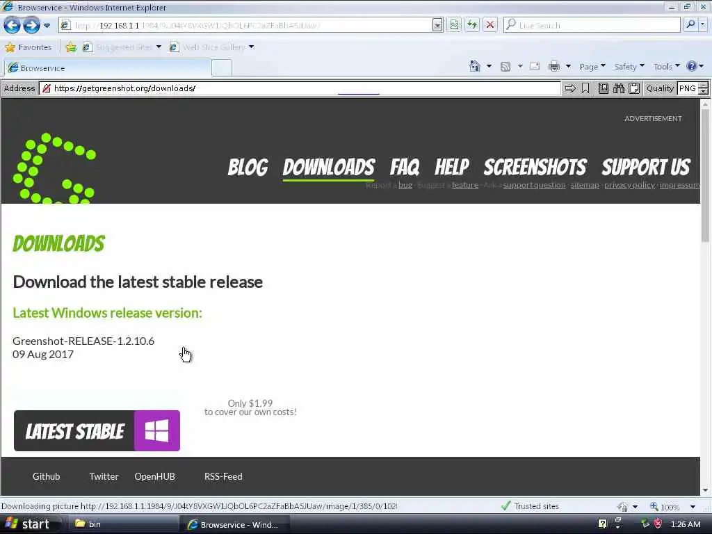Click the RSS feeds icon
Image resolution: width=712 pixels, height=534 pixels.
coord(505,67)
